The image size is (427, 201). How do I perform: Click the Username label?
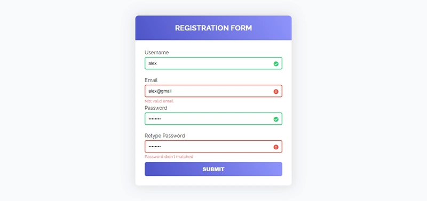coord(156,52)
